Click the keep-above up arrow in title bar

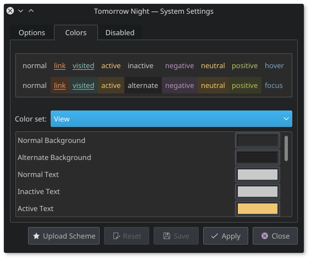pyautogui.click(x=31, y=10)
